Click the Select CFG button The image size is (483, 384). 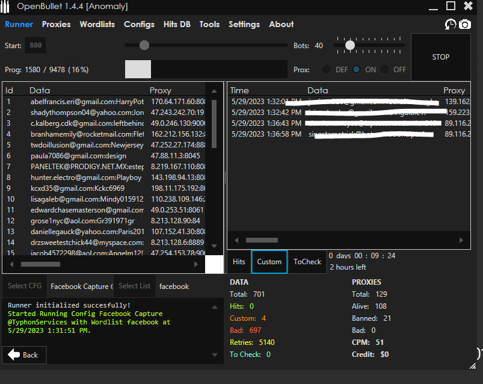point(25,286)
